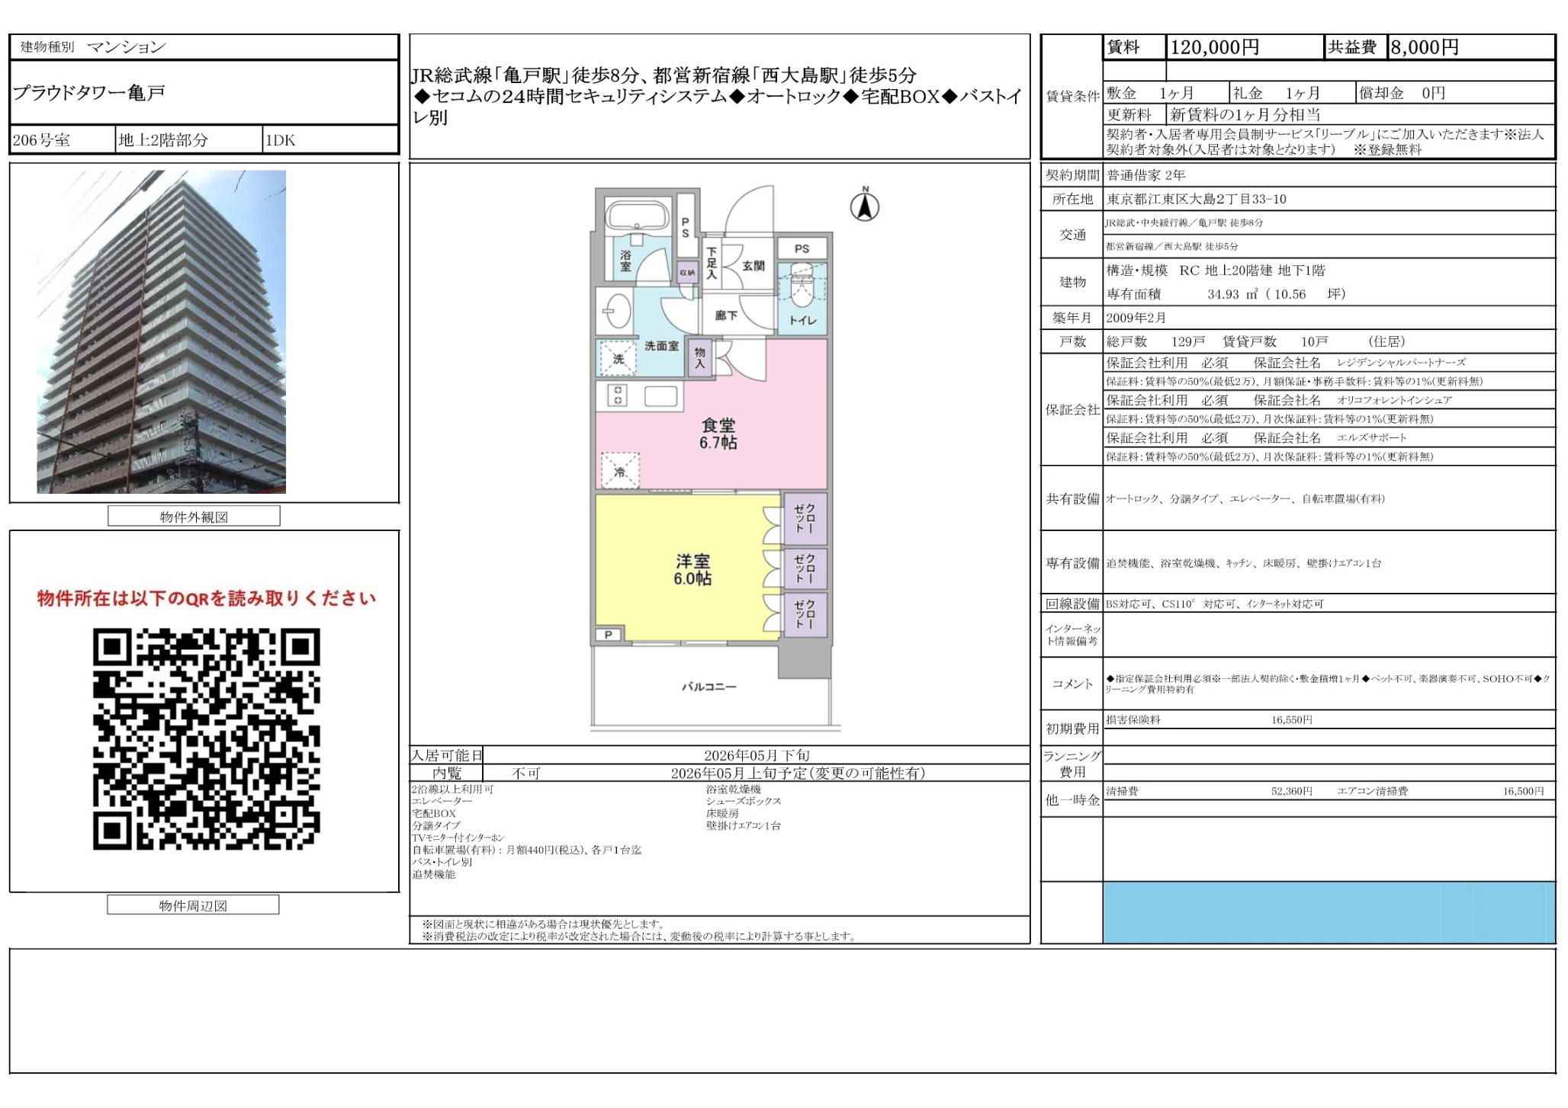The image size is (1568, 1108).
Task: Click the リーブル membership note text
Action: pyautogui.click(x=1325, y=142)
